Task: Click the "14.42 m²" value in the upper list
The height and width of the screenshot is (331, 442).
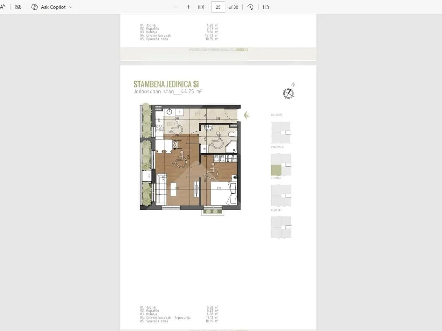Action: tap(212, 36)
